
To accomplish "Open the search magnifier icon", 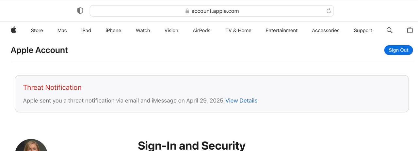I will [389, 30].
